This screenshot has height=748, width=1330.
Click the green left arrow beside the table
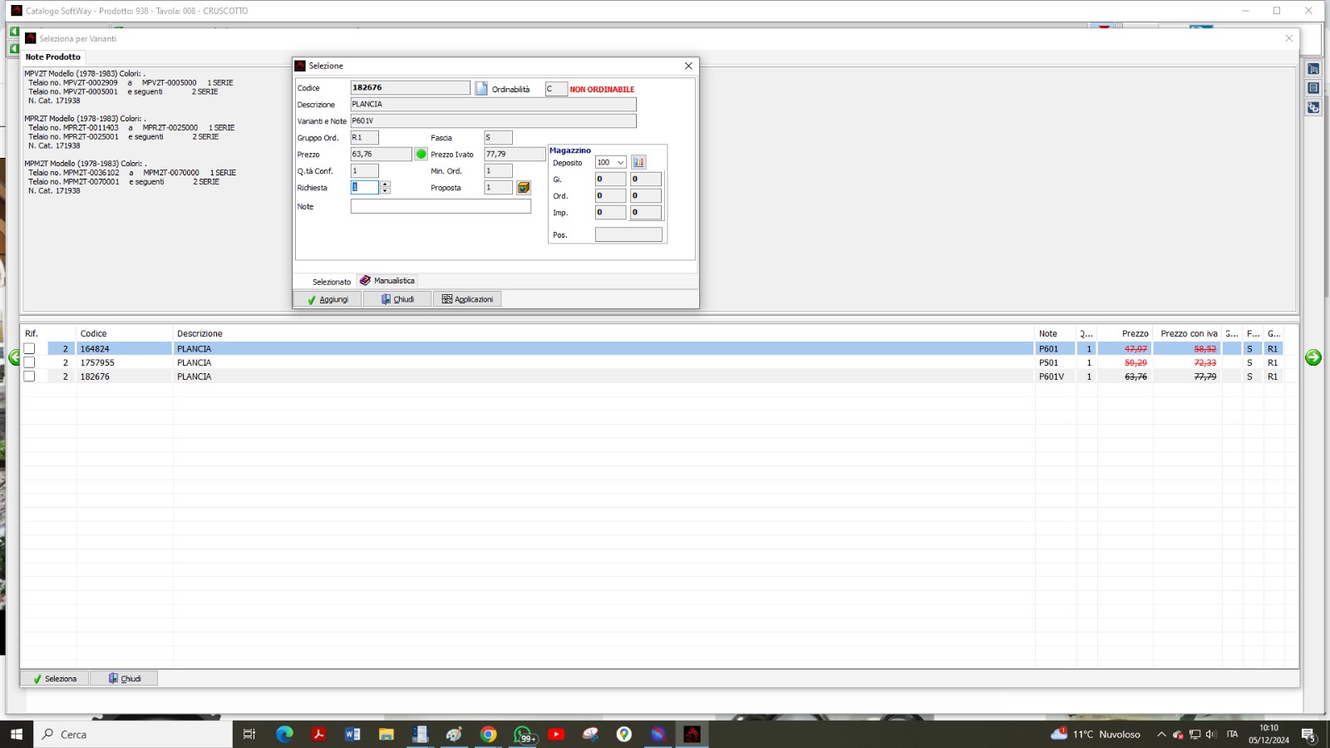pos(14,357)
